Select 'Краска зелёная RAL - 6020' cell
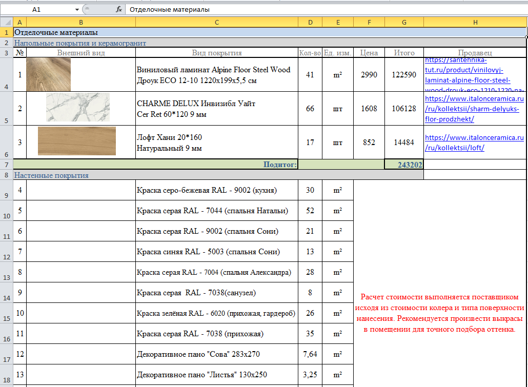This screenshot has height=387, width=528. click(x=217, y=313)
